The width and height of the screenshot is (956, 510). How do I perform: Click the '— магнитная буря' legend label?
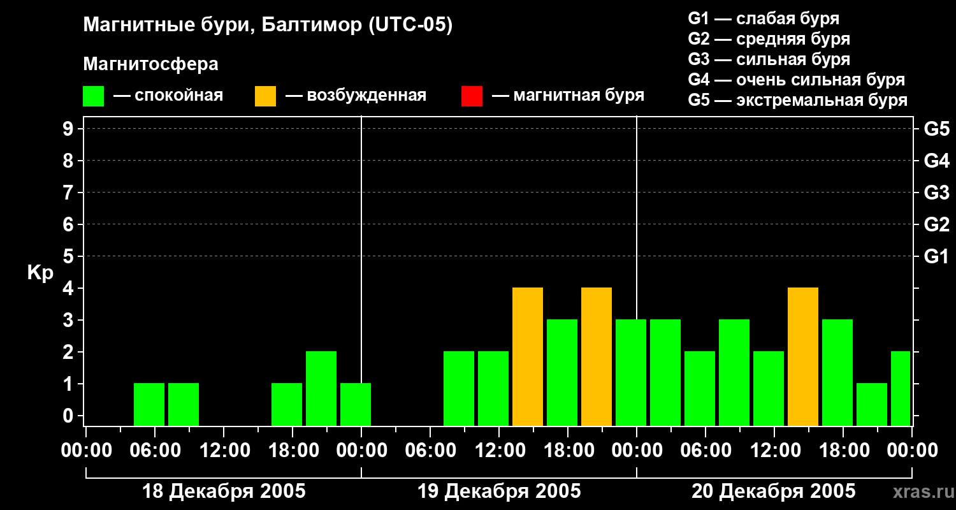coord(569,96)
